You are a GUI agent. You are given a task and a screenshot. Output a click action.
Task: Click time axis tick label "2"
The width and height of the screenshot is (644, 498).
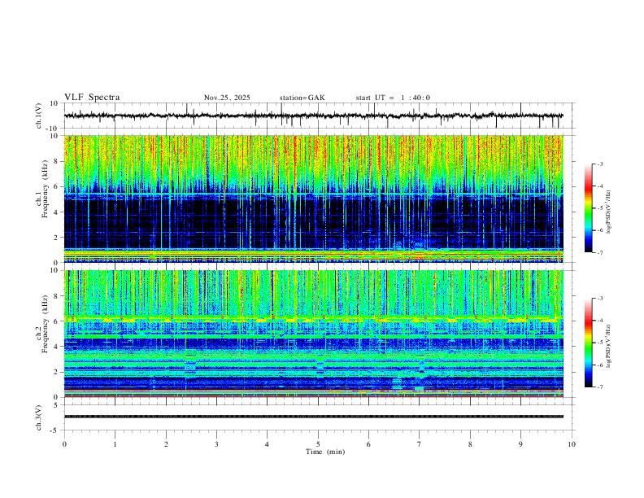tap(166, 444)
